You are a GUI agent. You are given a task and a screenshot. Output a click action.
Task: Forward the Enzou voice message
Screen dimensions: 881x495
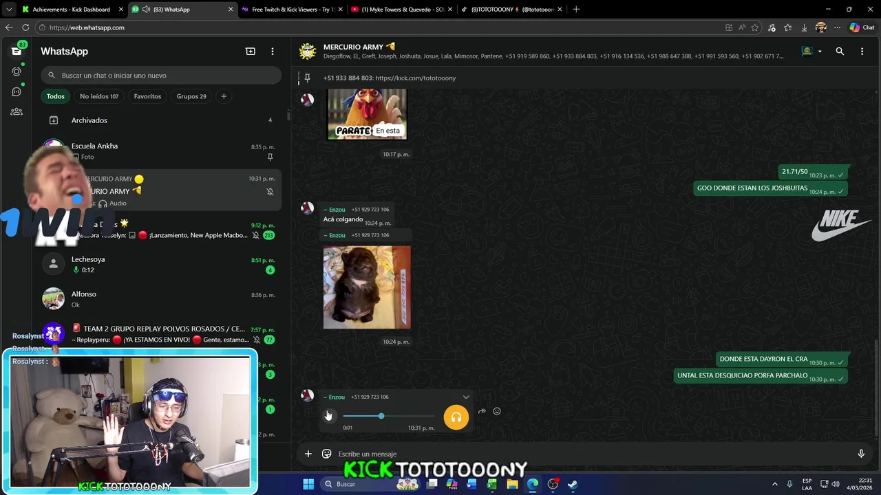pyautogui.click(x=482, y=411)
